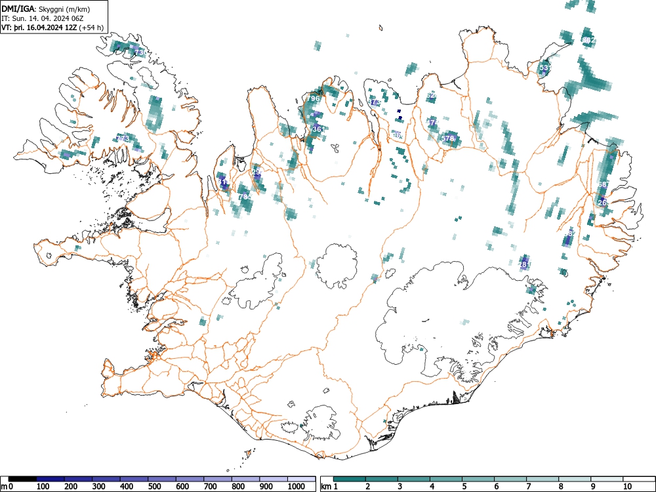Click the '5' label on the km legend
The image size is (656, 492).
click(x=464, y=486)
